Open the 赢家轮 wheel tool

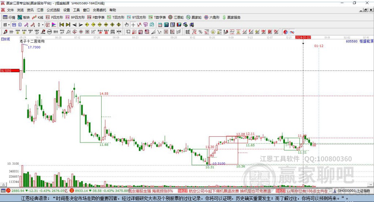click(x=194, y=18)
